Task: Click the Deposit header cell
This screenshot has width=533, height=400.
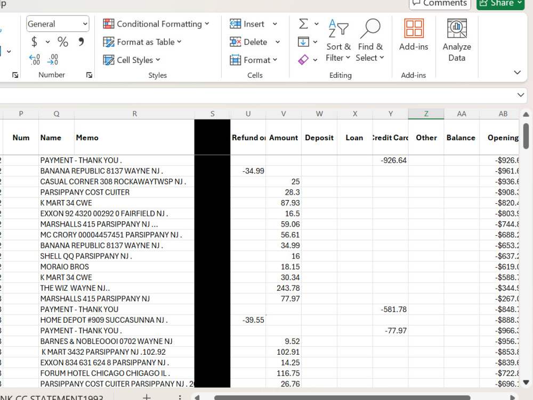Action: tap(319, 138)
